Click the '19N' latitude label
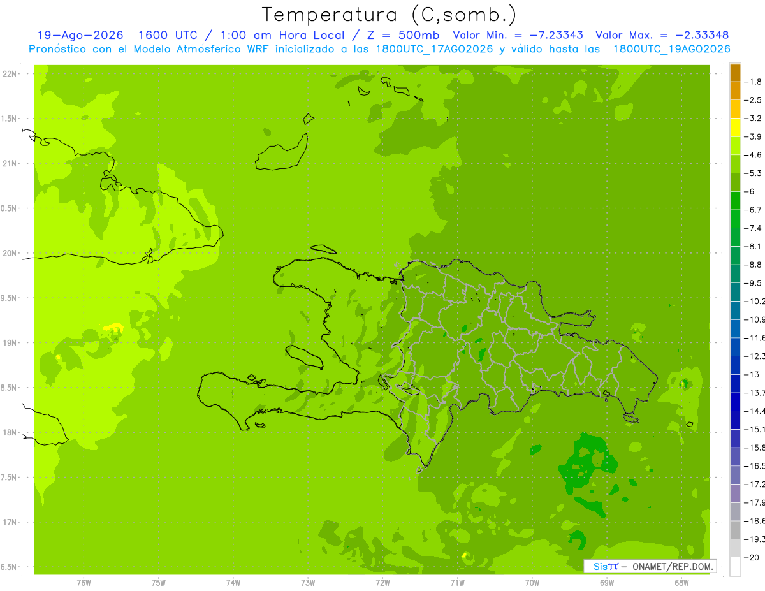The height and width of the screenshot is (591, 765). [10, 343]
